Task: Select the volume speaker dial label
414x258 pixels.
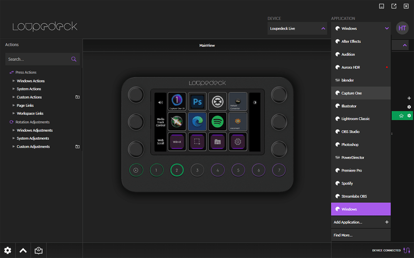Action: pyautogui.click(x=160, y=102)
